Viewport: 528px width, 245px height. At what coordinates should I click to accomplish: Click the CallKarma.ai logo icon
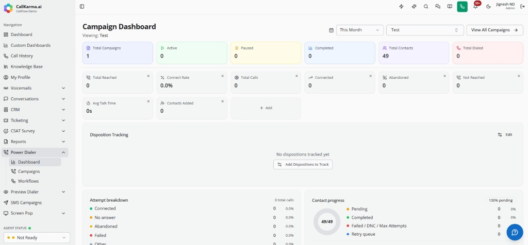8,8
